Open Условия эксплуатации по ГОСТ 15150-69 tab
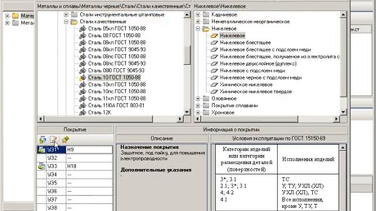 (x=278, y=138)
